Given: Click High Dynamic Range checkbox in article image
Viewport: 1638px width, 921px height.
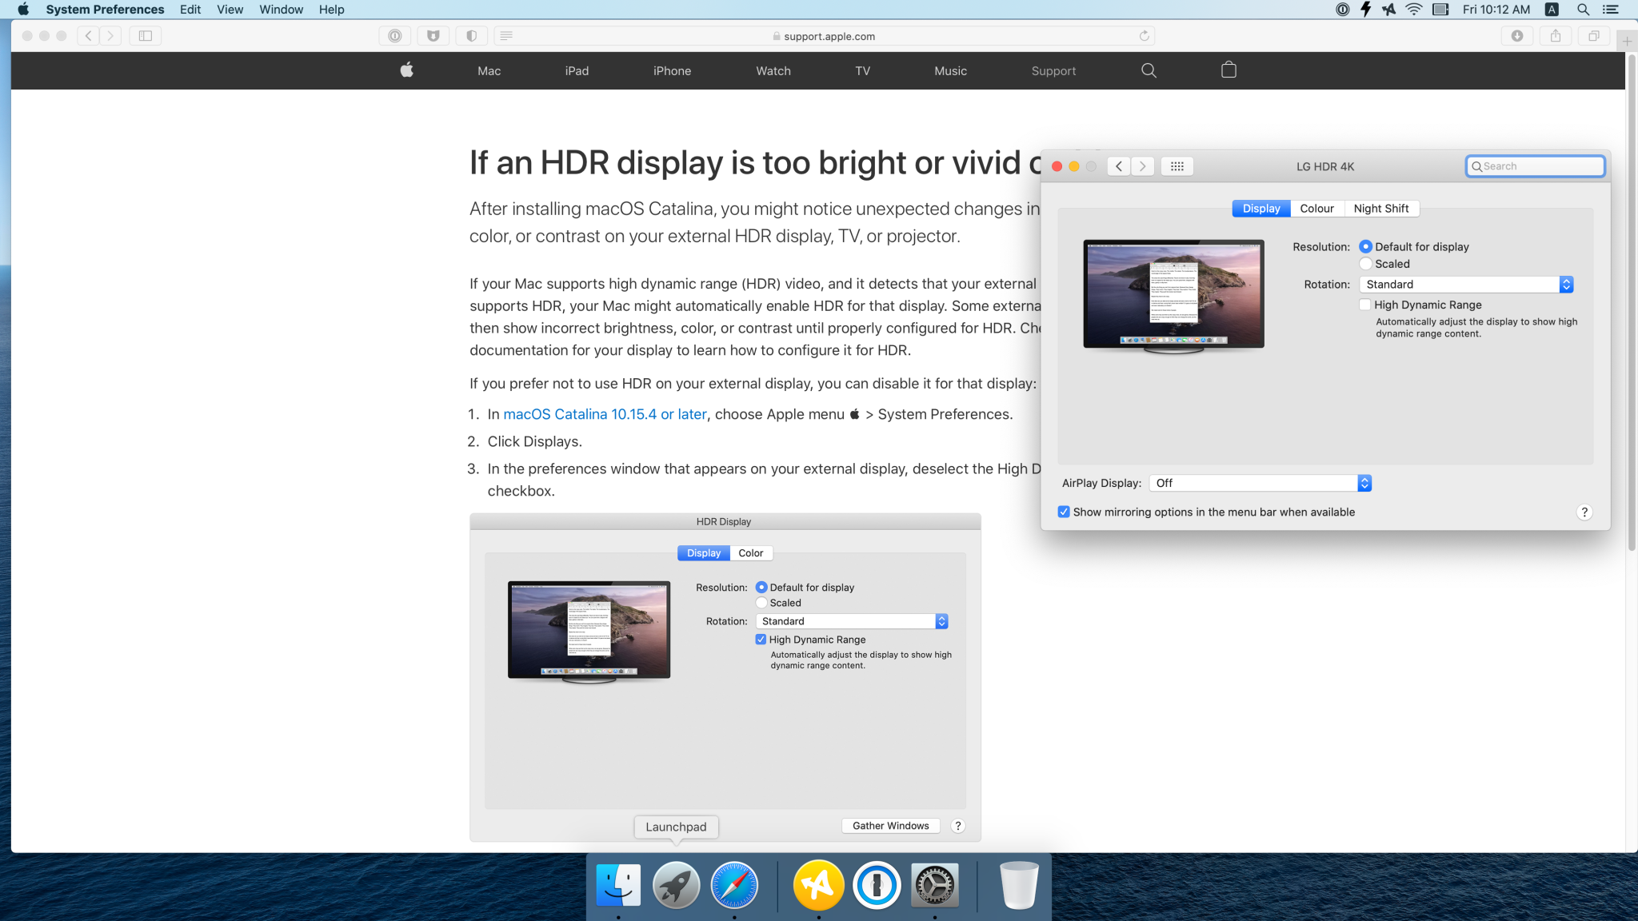Looking at the screenshot, I should pos(761,640).
